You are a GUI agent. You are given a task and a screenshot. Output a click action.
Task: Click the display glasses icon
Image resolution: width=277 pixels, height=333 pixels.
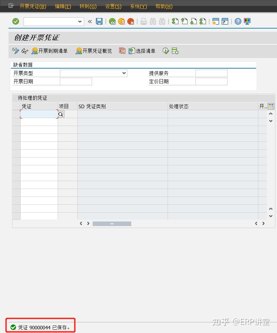[x=25, y=51]
